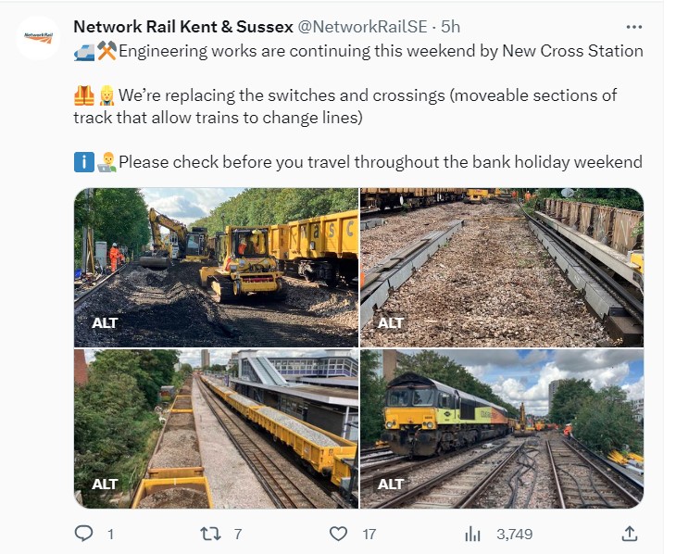Viewport: 676px width, 554px height.
Task: Click the reply speech bubble icon
Action: [x=84, y=534]
